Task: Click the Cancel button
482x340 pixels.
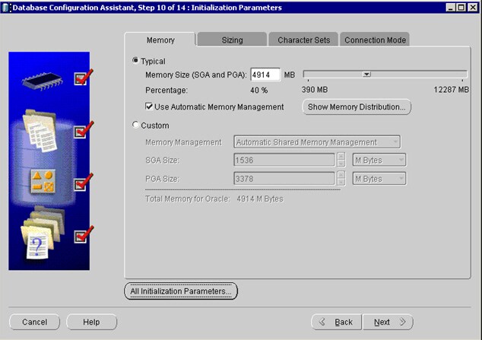Action: pyautogui.click(x=34, y=322)
